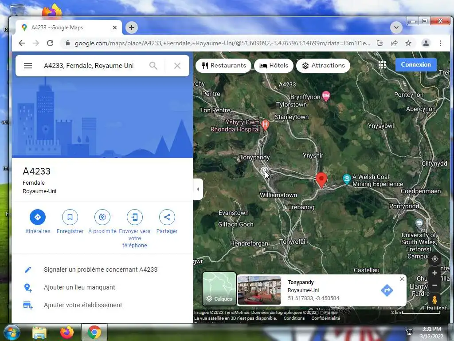Close the Tonypandy info card
Image resolution: width=454 pixels, height=341 pixels.
402,279
